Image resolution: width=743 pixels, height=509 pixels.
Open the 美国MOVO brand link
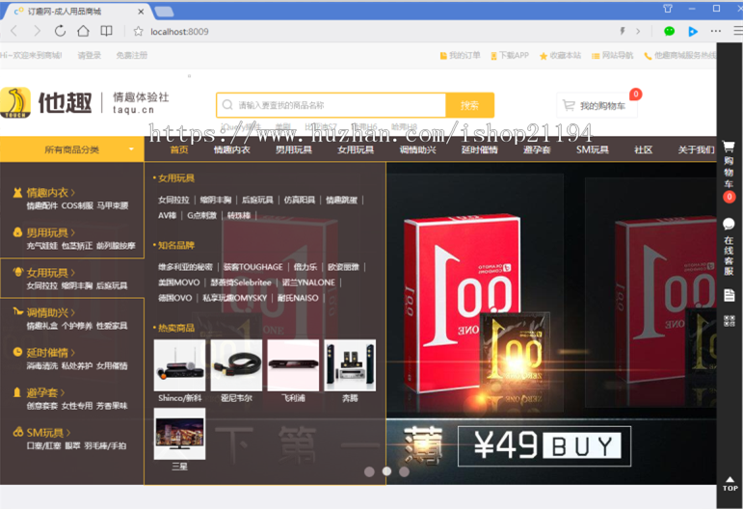point(178,282)
